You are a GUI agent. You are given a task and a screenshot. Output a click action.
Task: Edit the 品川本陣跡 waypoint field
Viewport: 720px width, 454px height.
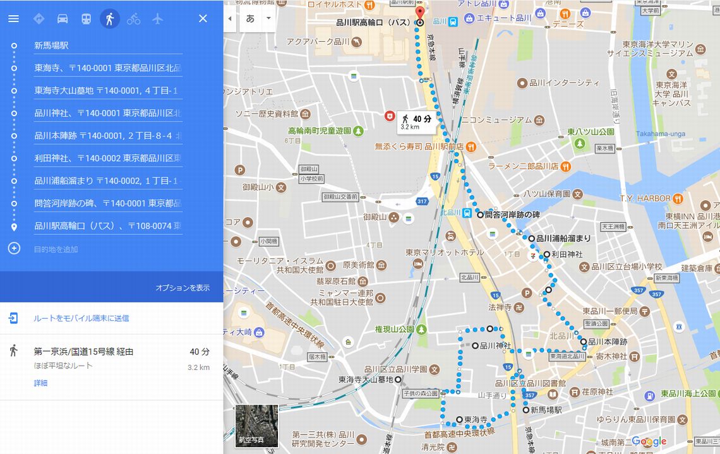click(x=108, y=135)
